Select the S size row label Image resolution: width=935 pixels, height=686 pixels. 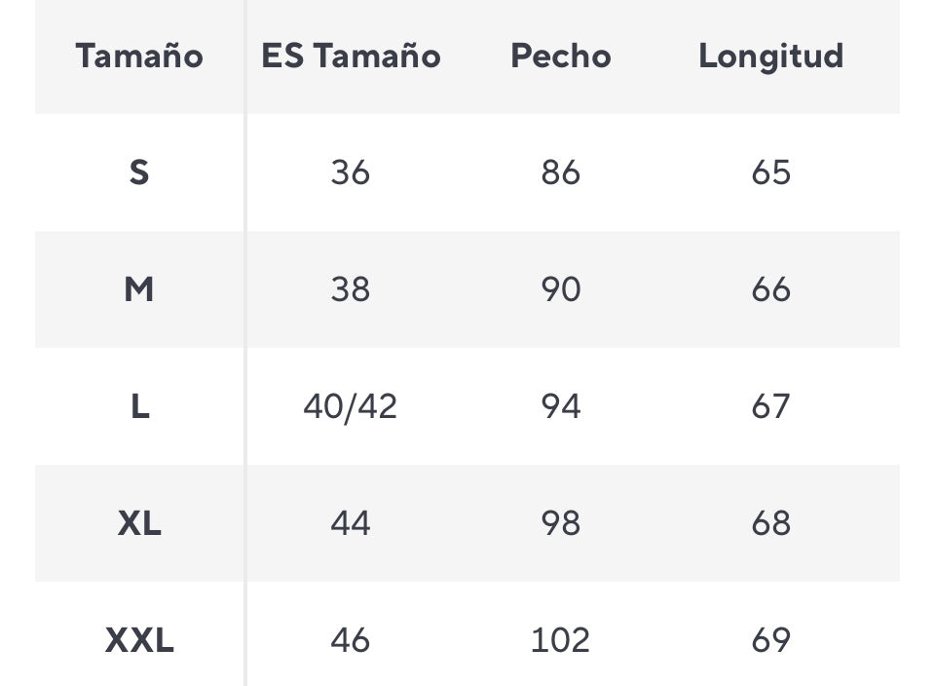click(139, 172)
